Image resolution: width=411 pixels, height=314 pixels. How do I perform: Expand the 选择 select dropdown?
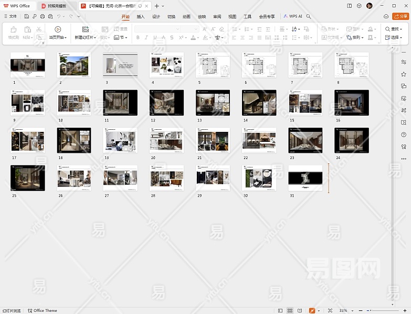coord(394,38)
